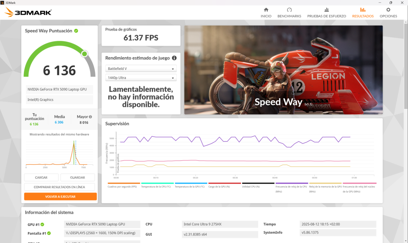Click info icon next to Mayor score

(x=90, y=117)
